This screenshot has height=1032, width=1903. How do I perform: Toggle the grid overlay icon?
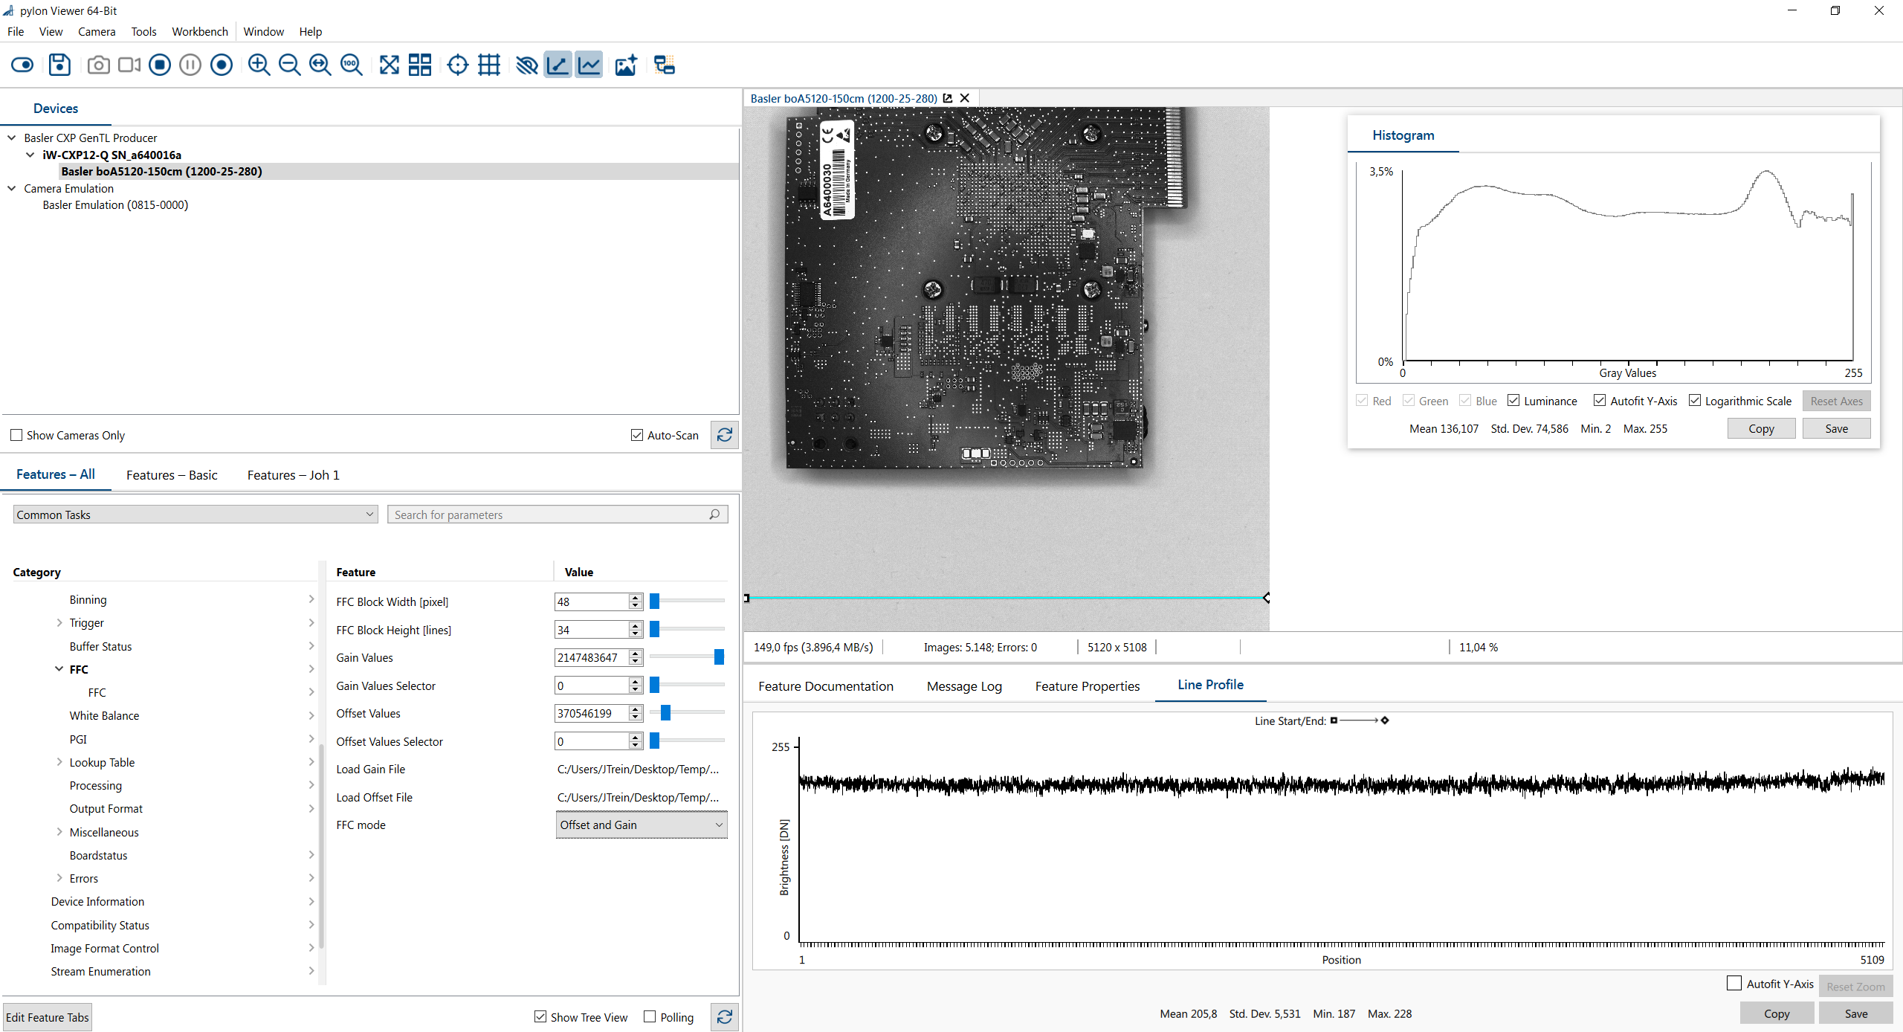(x=489, y=65)
